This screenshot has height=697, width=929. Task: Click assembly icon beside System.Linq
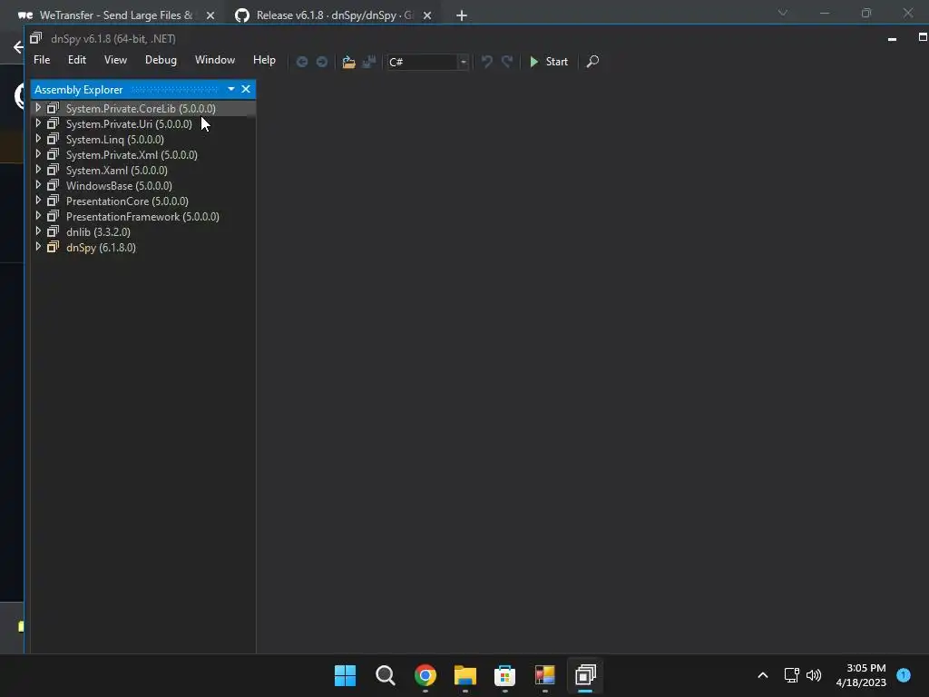(x=54, y=139)
